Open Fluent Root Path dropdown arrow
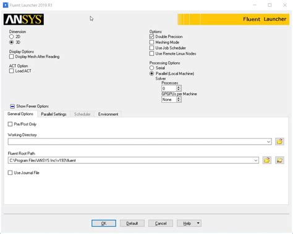Viewport: 293px width, 234px height. click(x=256, y=160)
